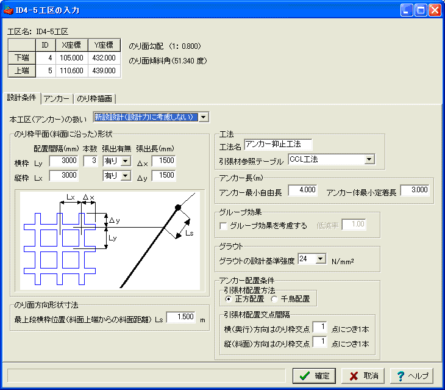Switch to のり枠描画 tab

94,99
